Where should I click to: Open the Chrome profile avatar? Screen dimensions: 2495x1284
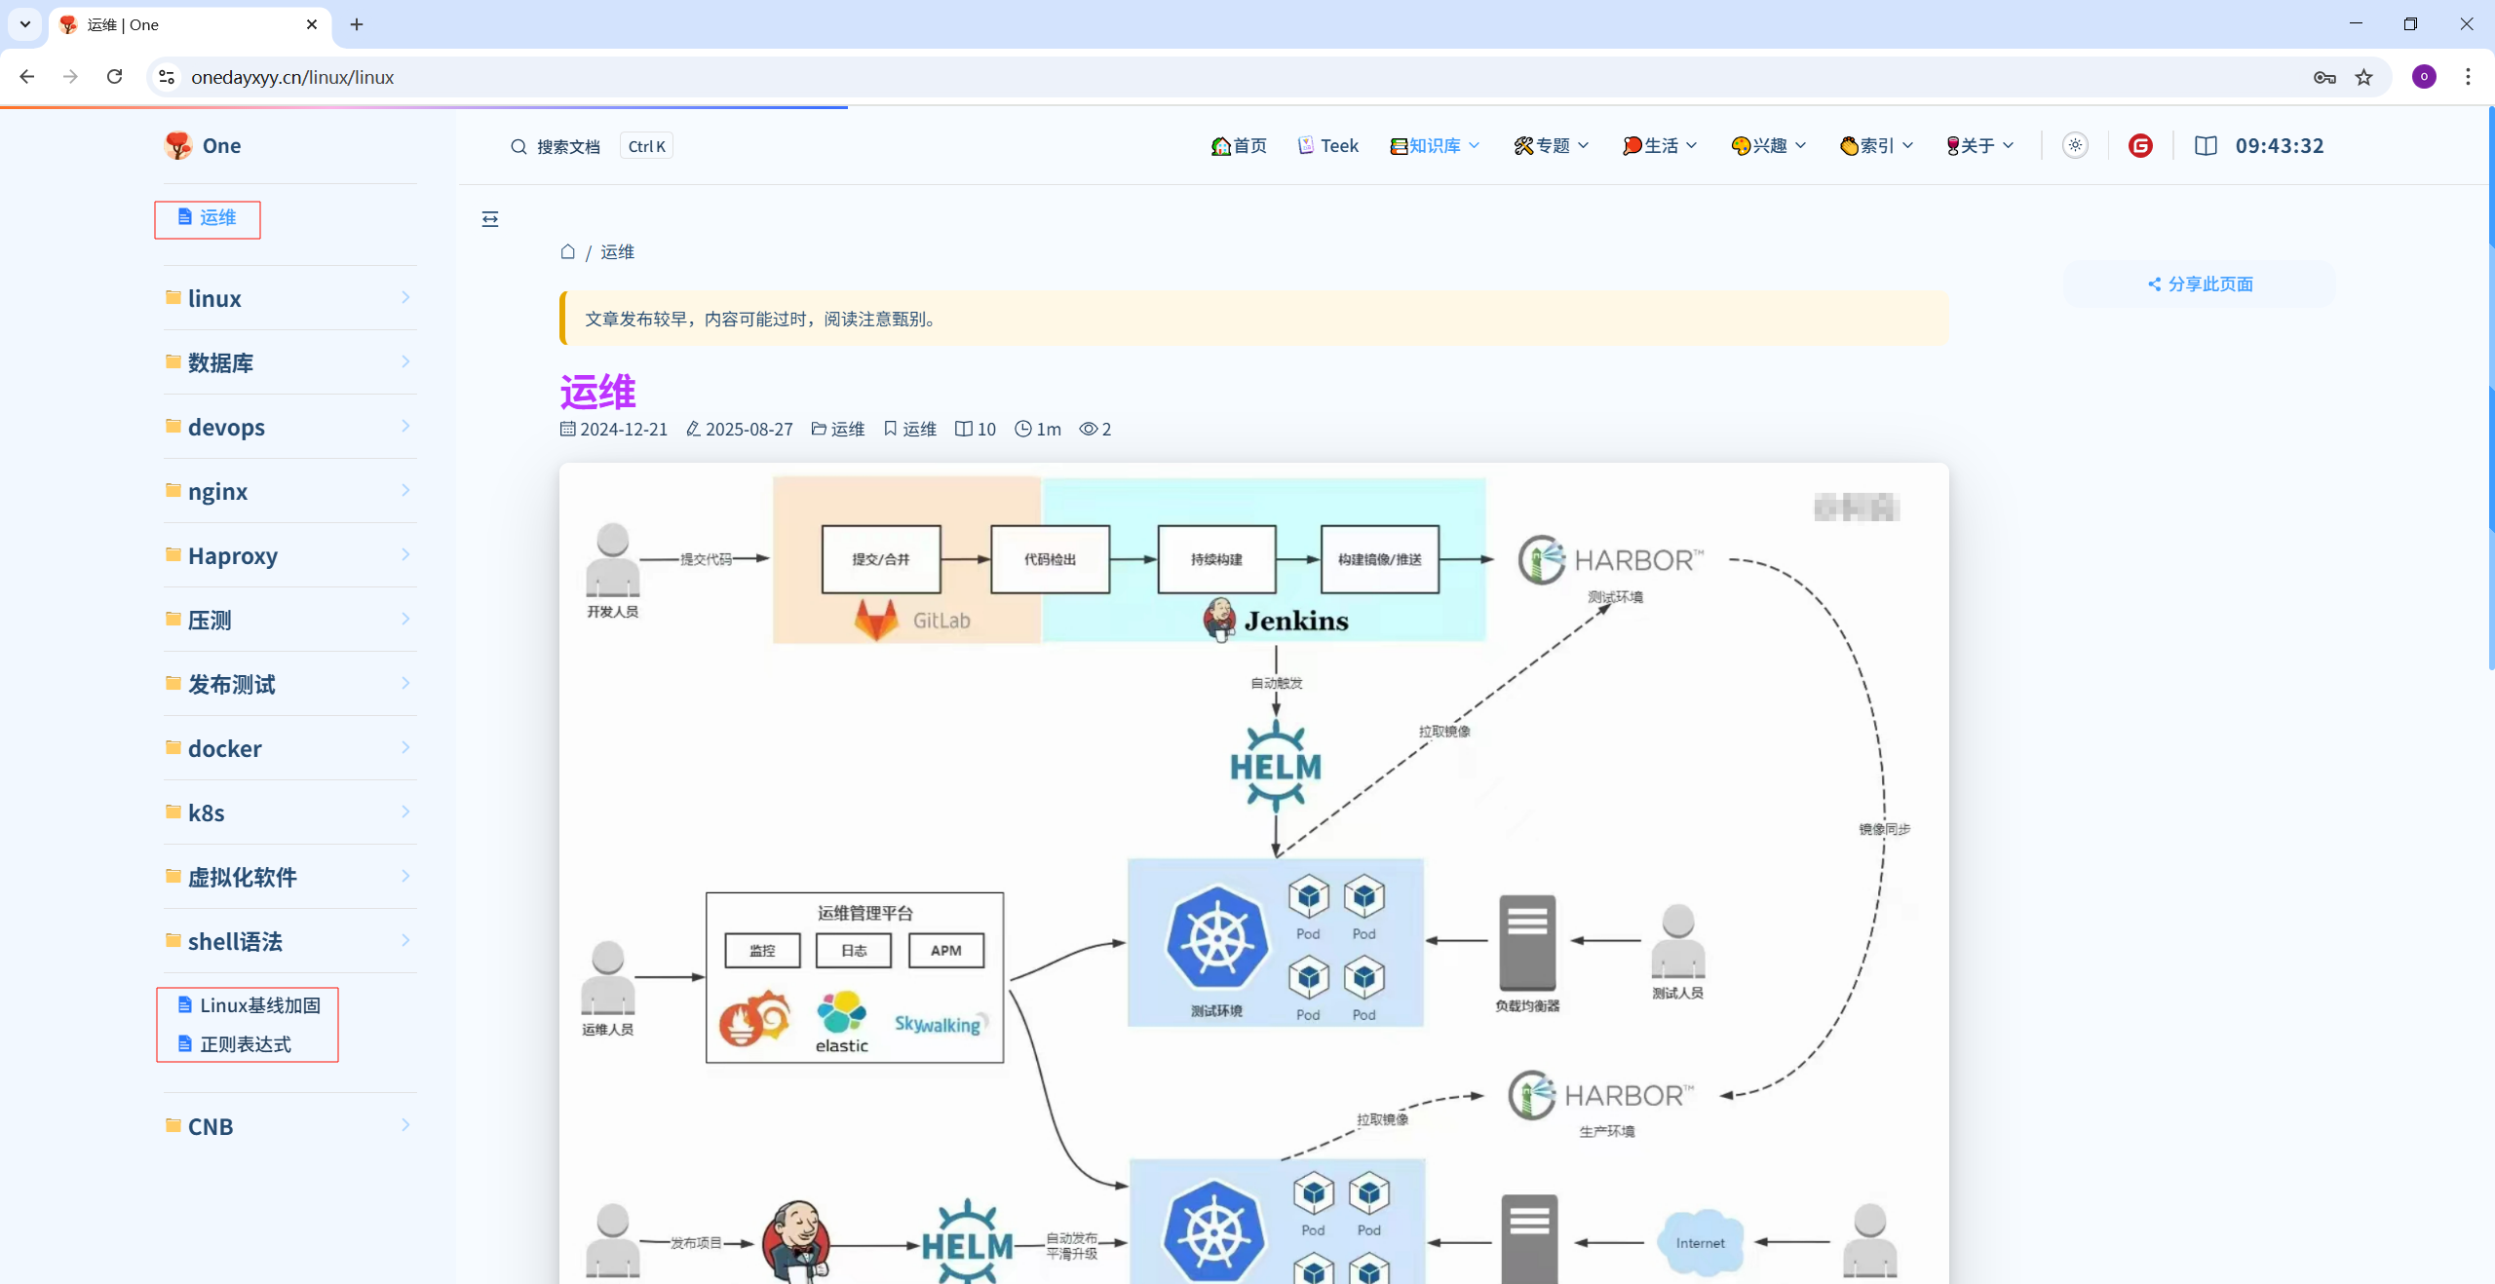pyautogui.click(x=2424, y=77)
